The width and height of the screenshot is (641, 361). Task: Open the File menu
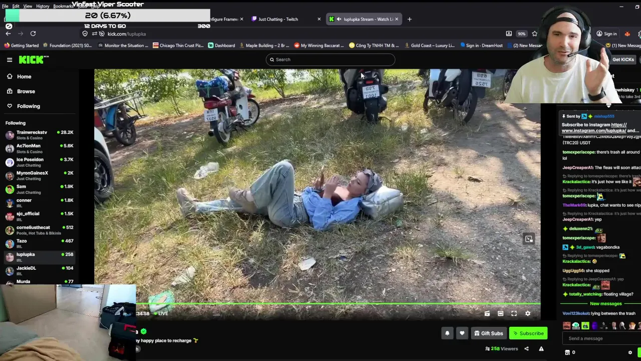(x=5, y=6)
